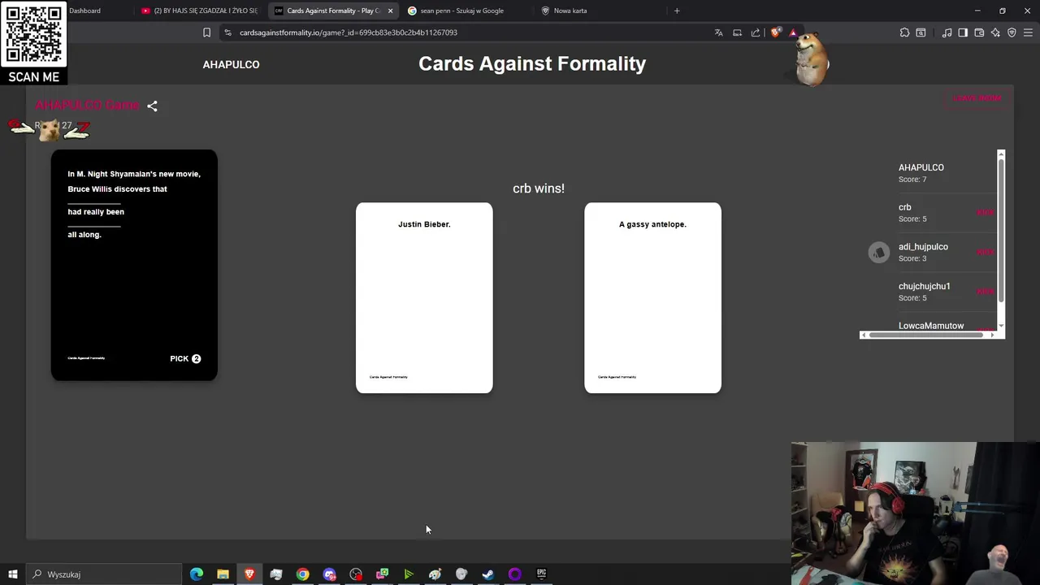The width and height of the screenshot is (1040, 585).
Task: Click the AHAPULCO Game room title
Action: pos(87,106)
